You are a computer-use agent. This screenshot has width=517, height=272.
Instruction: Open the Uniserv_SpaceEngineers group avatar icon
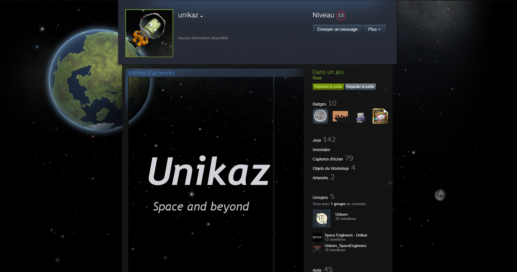click(317, 248)
